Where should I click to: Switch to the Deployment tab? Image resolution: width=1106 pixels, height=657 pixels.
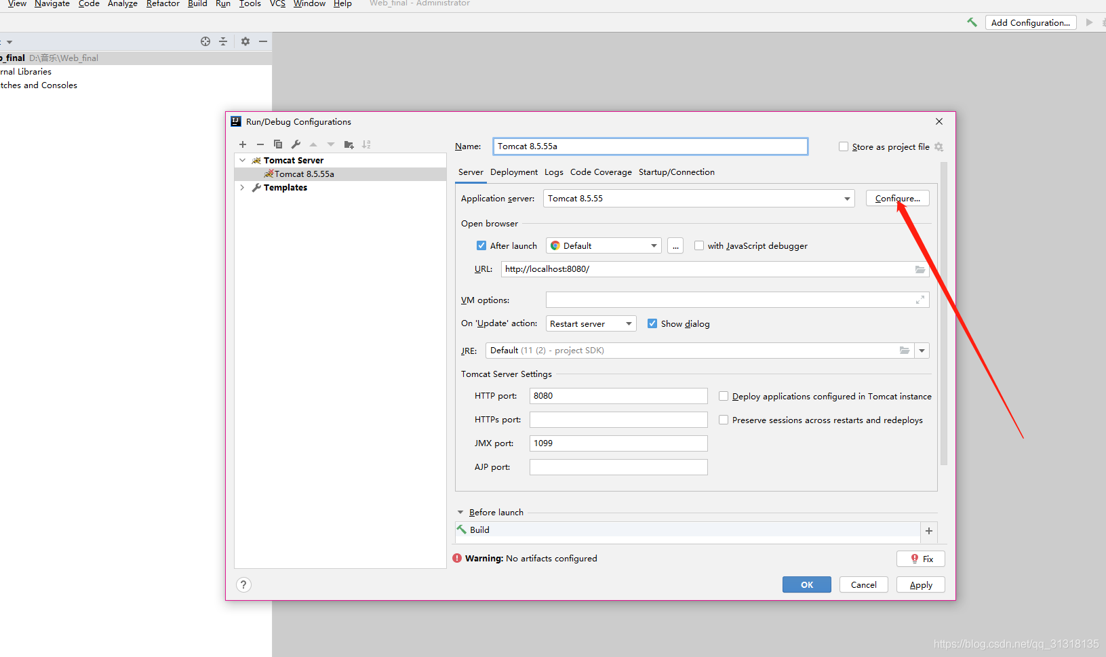click(514, 172)
